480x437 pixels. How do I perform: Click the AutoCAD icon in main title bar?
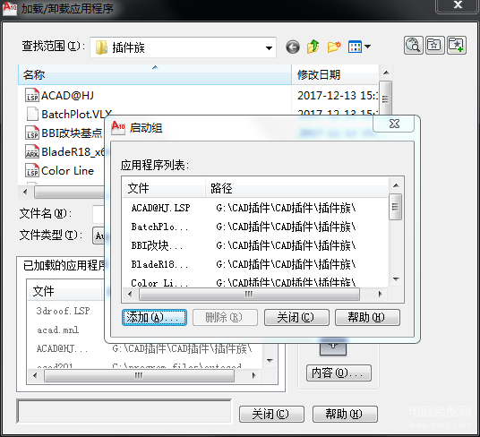10,8
